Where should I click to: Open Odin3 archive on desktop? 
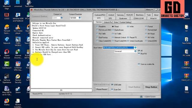(x=187, y=77)
